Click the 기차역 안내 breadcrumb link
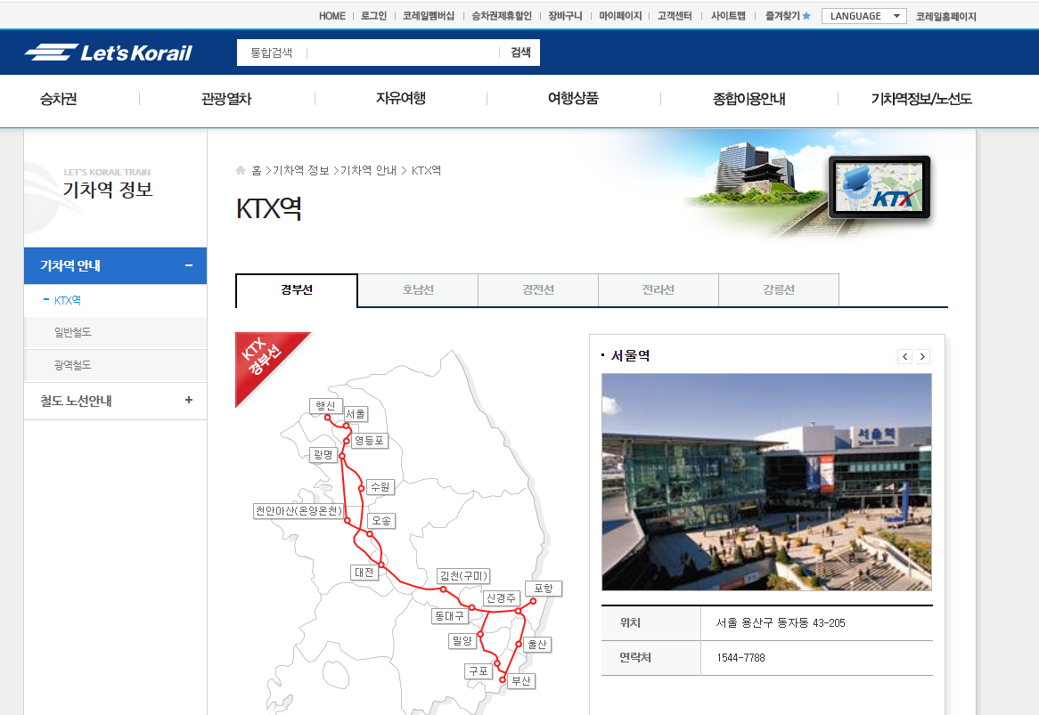Viewport: 1039px width, 715px height. (x=368, y=170)
